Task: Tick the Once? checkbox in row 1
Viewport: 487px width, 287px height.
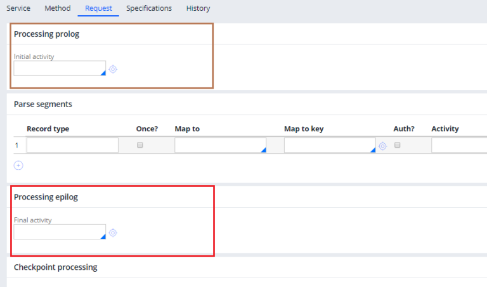Action: pyautogui.click(x=140, y=145)
